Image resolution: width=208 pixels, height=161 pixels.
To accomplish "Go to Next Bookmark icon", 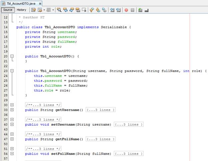I will coord(98,10).
